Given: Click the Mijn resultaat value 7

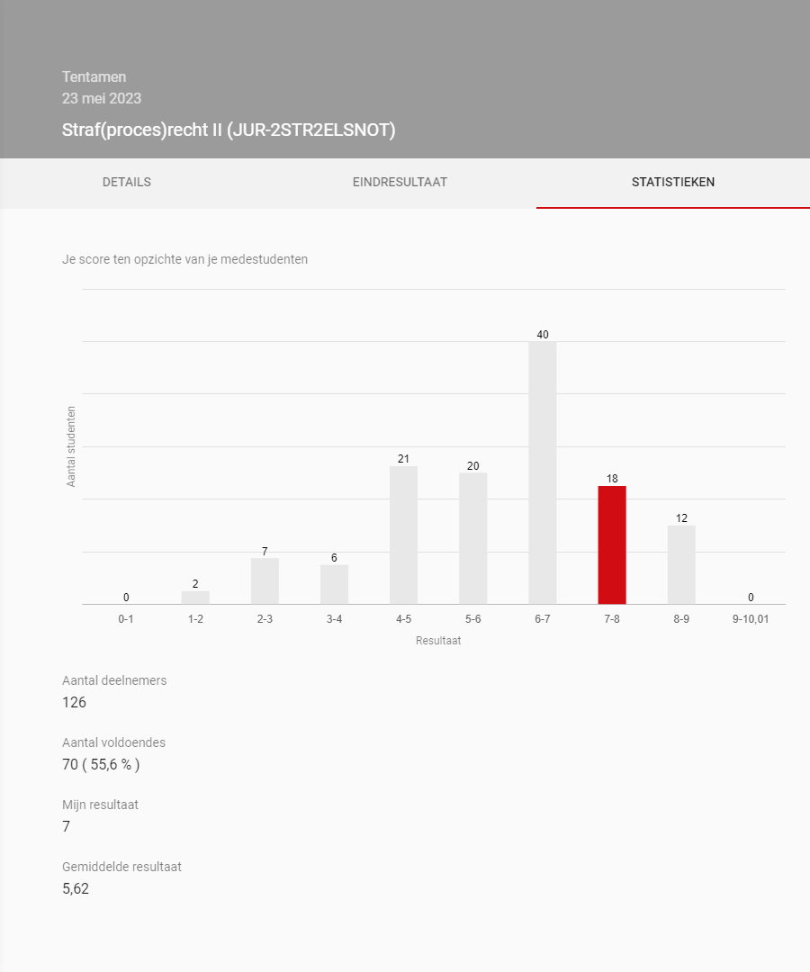Looking at the screenshot, I should coord(67,826).
